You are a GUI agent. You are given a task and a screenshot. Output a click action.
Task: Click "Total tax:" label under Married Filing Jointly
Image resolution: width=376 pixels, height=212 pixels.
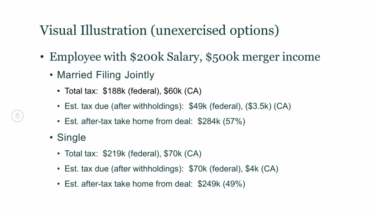(x=81, y=91)
